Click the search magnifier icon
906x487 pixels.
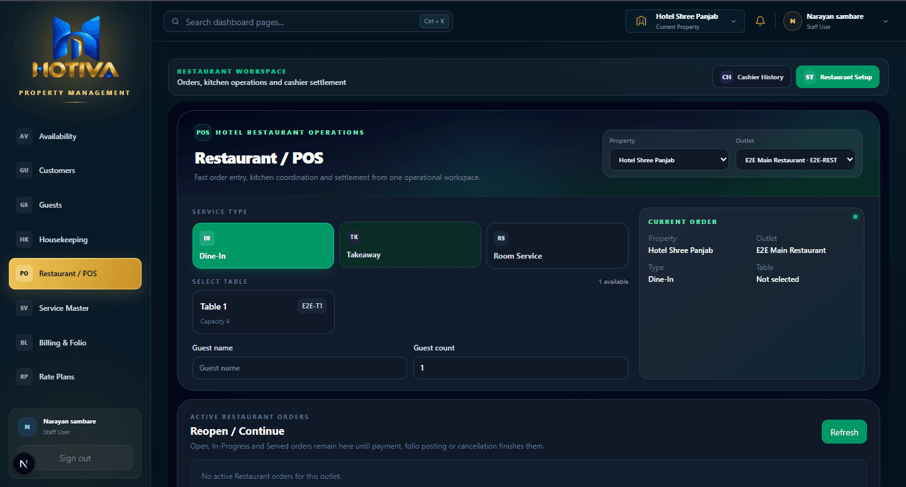tap(176, 22)
